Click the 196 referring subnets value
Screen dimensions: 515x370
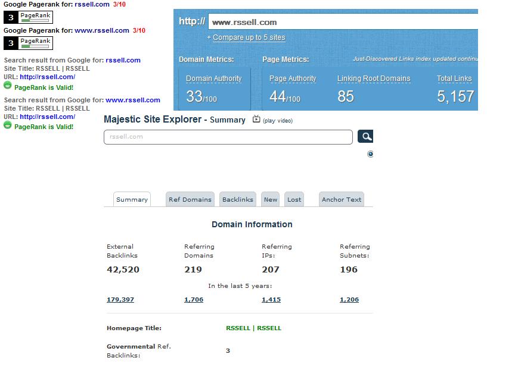349,269
